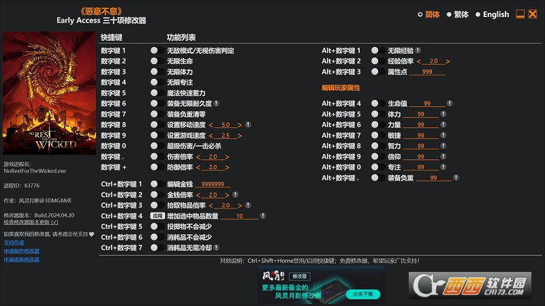Enable 无限生命 toggle

pyautogui.click(x=157, y=61)
